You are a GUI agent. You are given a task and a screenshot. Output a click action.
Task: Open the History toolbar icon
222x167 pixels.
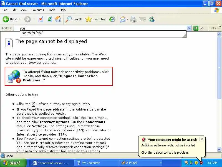pos(112,19)
